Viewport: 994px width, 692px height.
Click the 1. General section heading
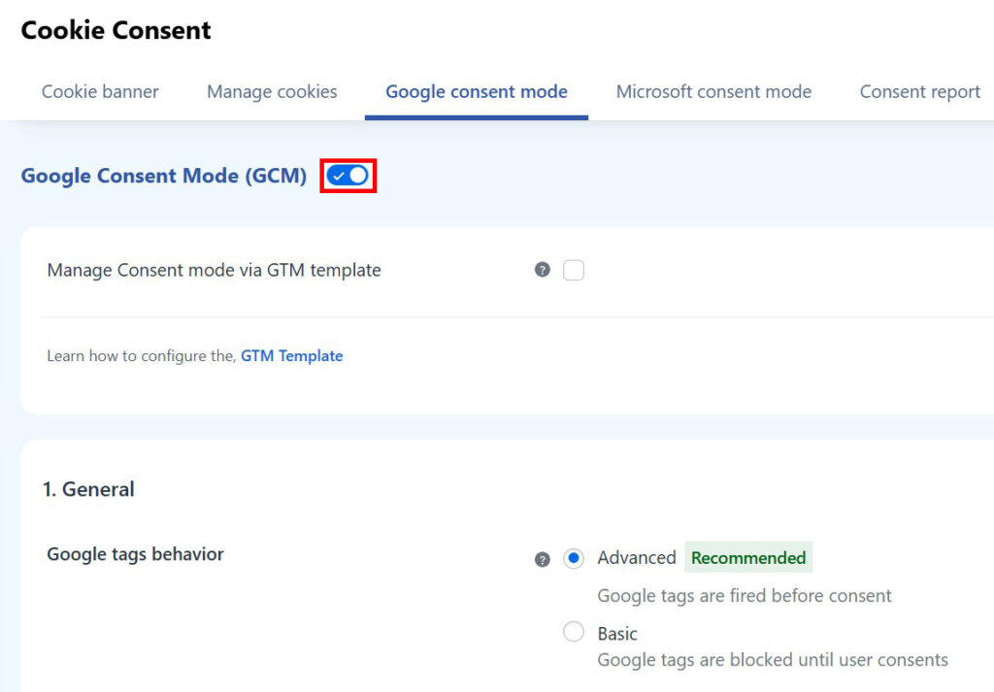click(x=89, y=489)
